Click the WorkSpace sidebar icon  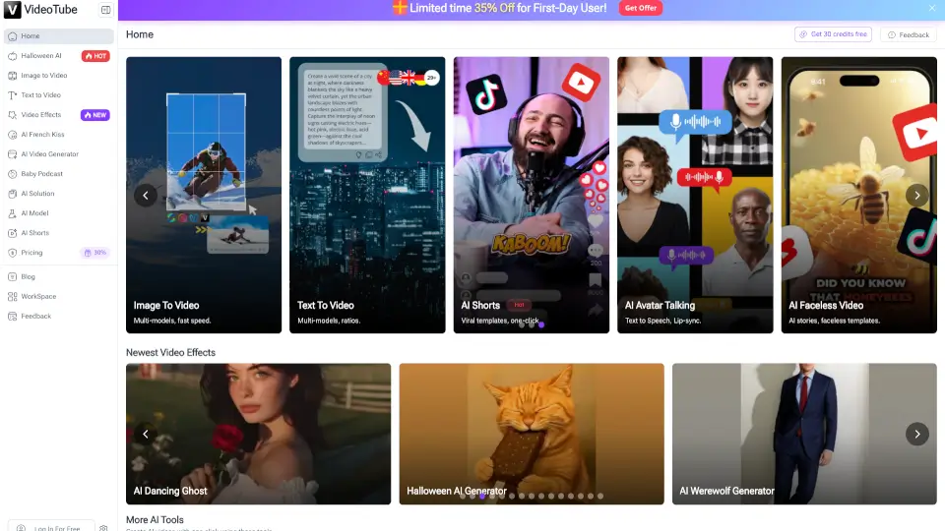point(12,297)
